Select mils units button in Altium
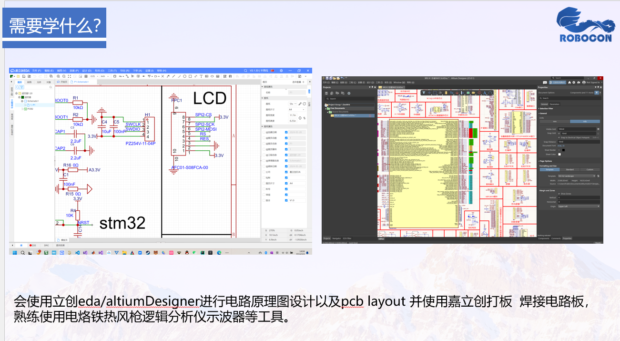620x341 pixels. point(585,122)
